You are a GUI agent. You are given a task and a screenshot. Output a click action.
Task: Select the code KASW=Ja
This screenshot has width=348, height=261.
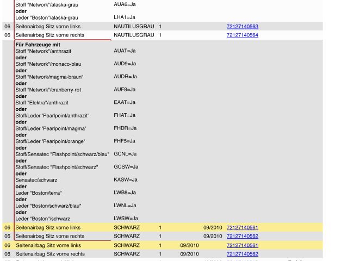126,179
